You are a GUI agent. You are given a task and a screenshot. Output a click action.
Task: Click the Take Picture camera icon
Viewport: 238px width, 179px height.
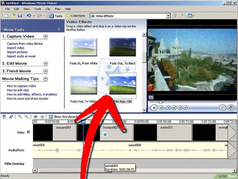(231, 108)
